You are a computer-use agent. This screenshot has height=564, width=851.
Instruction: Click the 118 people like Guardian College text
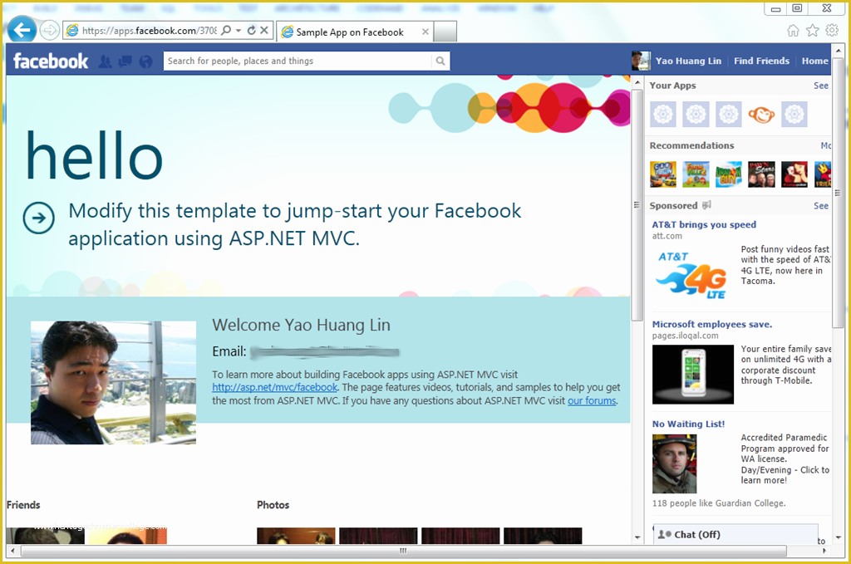(719, 503)
